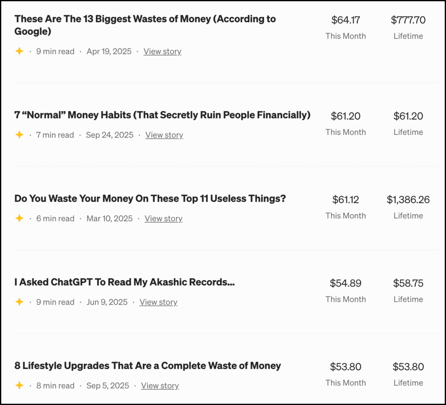Click star icon for Akashic Records story
This screenshot has height=405, width=446.
(19, 302)
